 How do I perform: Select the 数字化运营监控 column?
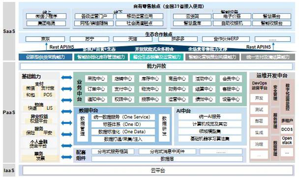(x=287, y=97)
